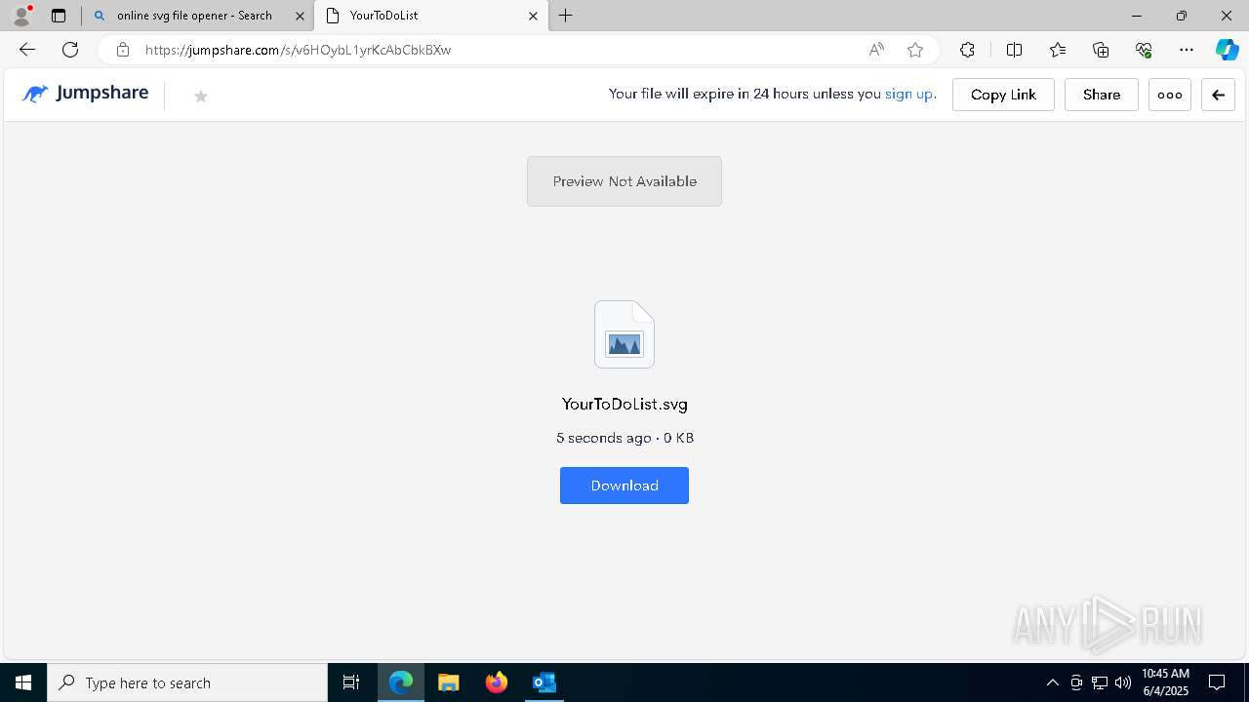Go back to previous page in browser
The width and height of the screenshot is (1249, 702).
tap(26, 50)
